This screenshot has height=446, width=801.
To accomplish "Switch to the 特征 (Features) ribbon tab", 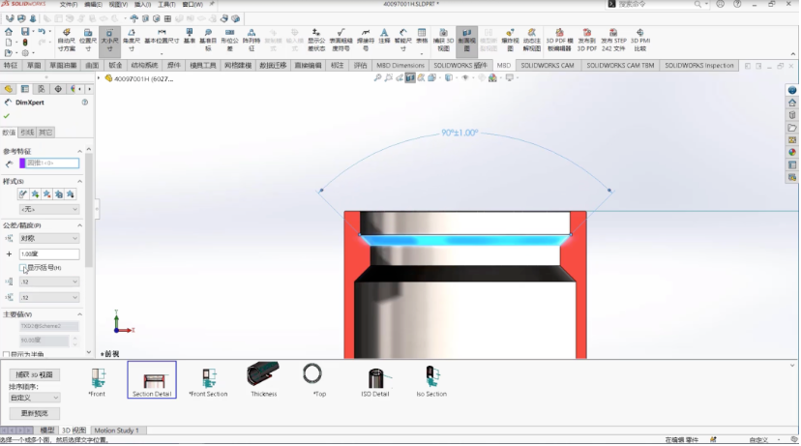I will [x=11, y=66].
